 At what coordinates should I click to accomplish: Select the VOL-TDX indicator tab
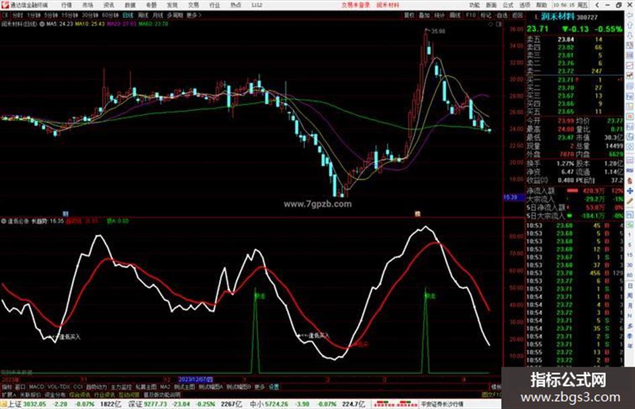click(58, 387)
